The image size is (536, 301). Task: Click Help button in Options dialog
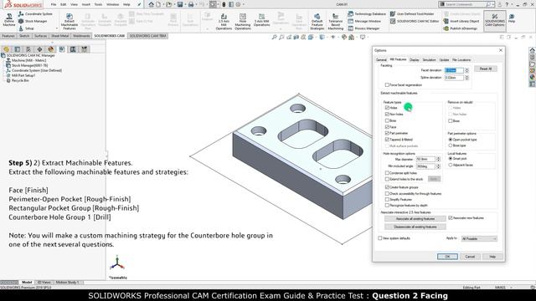(x=492, y=257)
